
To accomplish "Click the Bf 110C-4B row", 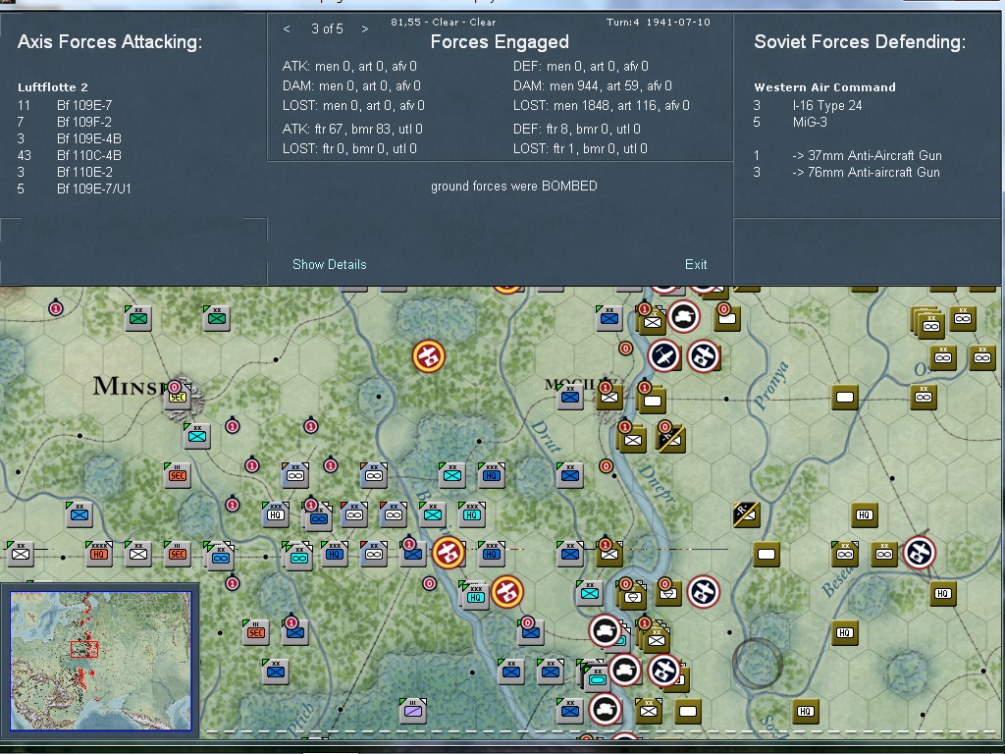I will 70,155.
